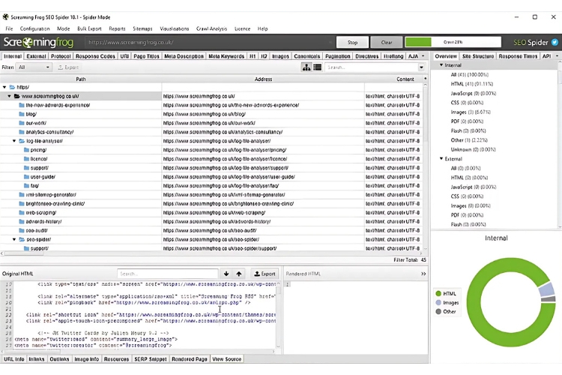
Task: Open the Configuration menu
Action: [x=34, y=28]
